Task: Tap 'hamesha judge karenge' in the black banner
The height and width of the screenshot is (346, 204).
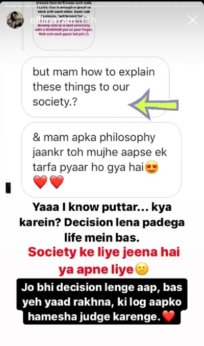Action: tap(94, 317)
